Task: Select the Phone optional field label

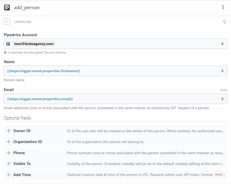Action: coord(19,153)
